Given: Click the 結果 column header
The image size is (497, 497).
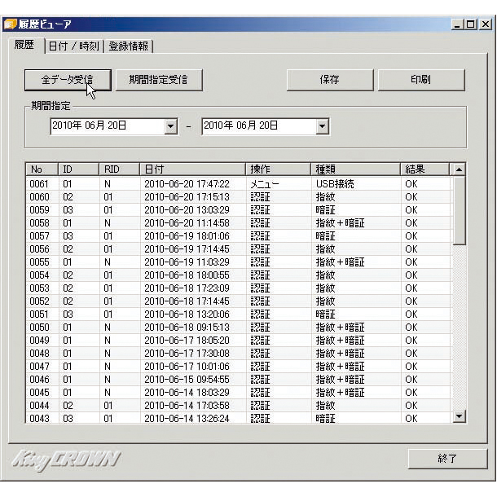Looking at the screenshot, I should tap(424, 169).
